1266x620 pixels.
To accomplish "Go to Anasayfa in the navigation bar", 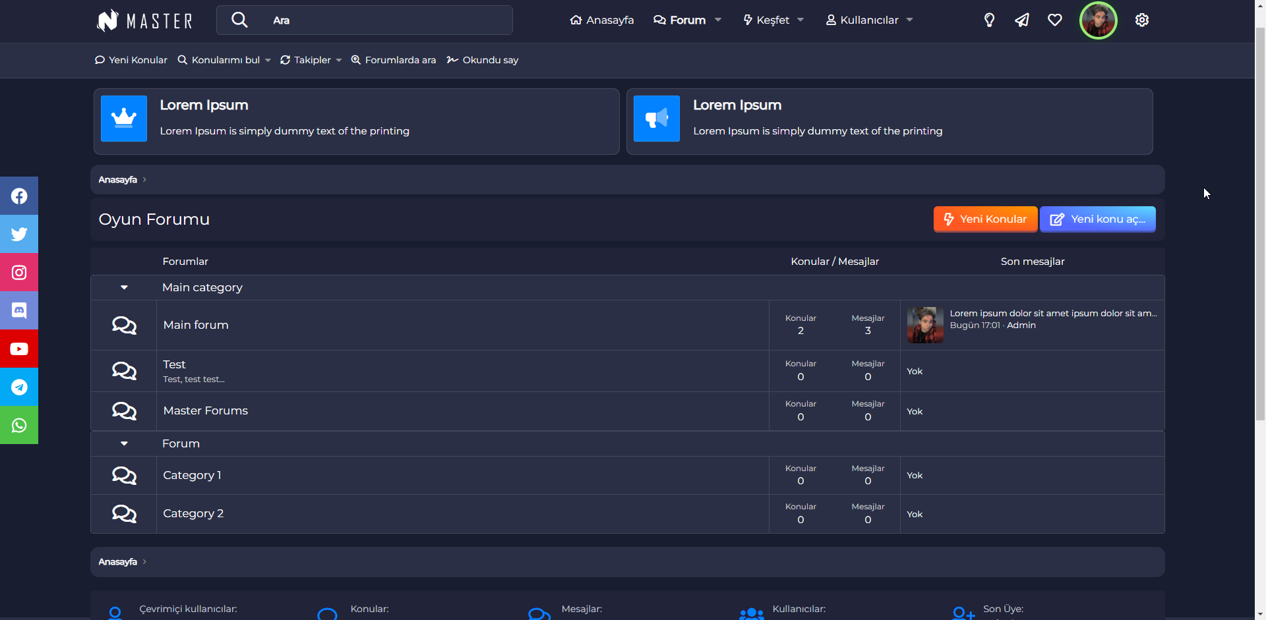I will point(601,20).
